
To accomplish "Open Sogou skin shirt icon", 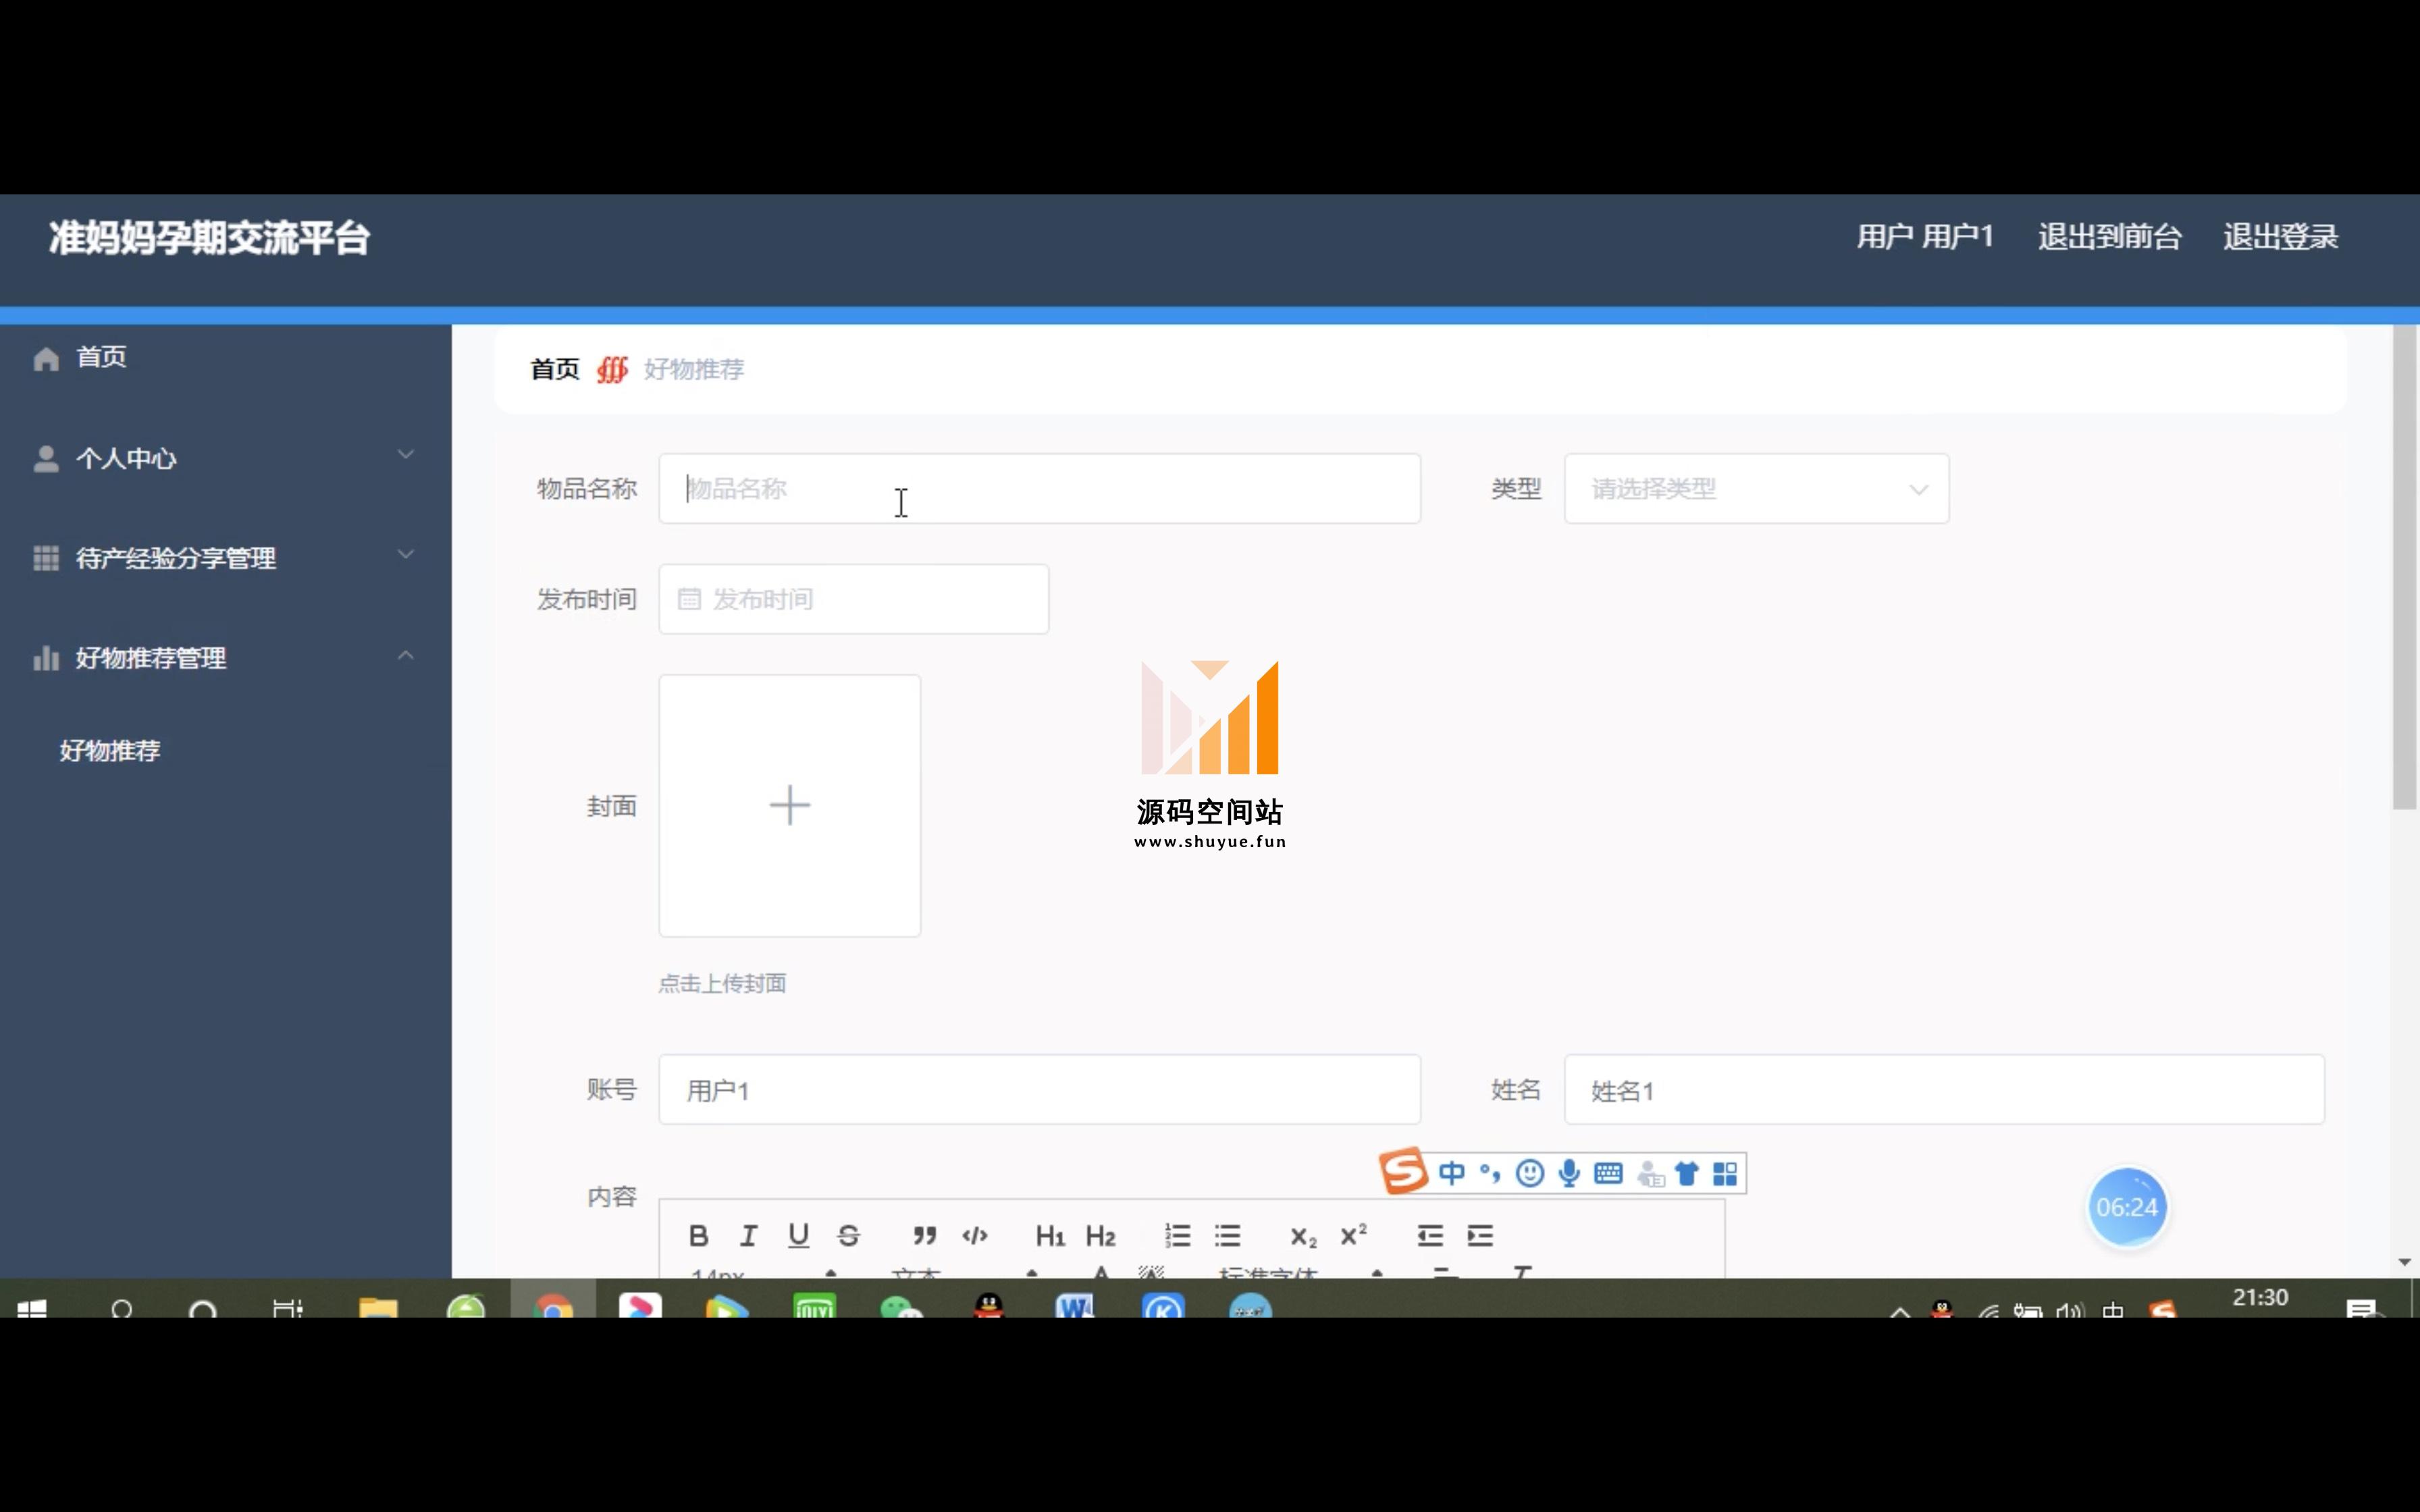I will tap(1687, 1173).
